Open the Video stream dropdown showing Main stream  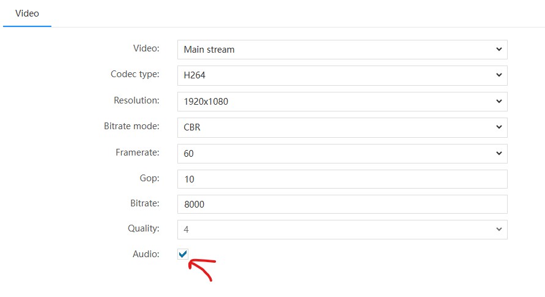pyautogui.click(x=341, y=50)
